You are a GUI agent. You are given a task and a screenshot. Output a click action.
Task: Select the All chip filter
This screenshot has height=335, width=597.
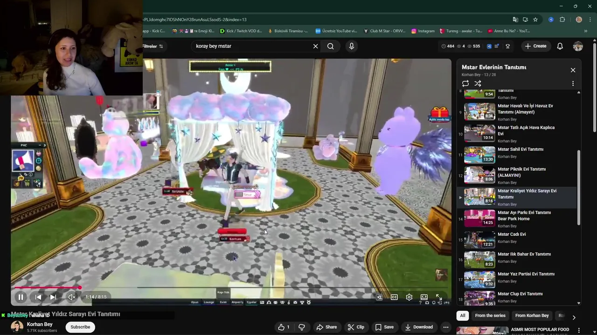(x=463, y=315)
